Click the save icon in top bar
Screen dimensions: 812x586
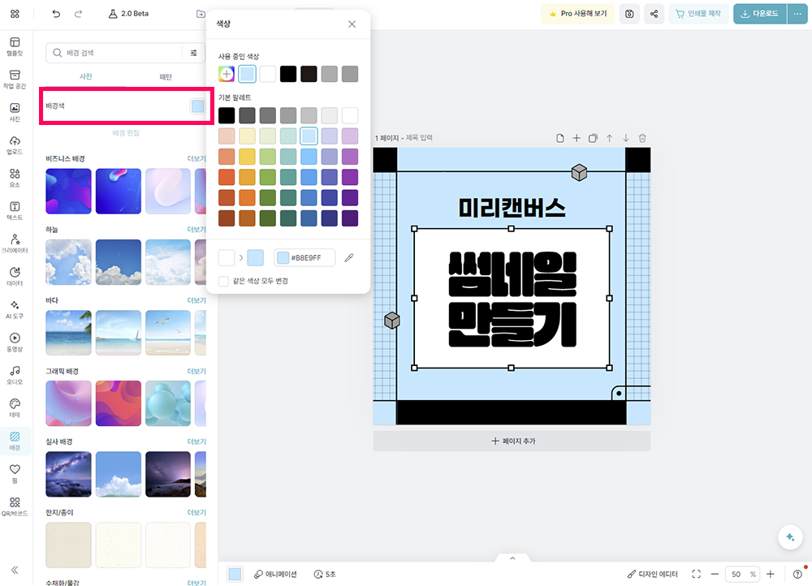tap(629, 14)
